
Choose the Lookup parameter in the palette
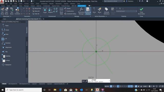[6, 60]
